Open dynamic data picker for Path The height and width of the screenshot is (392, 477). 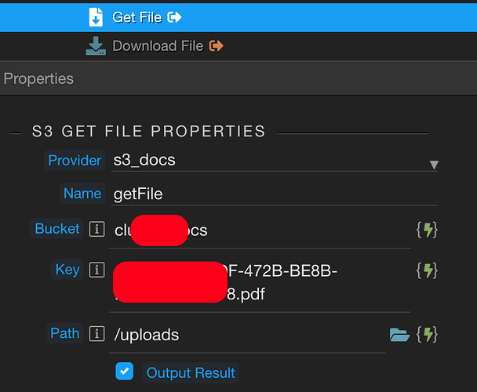tap(427, 335)
